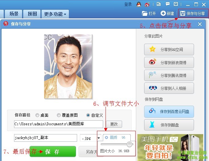Click the 新建 plus icon
Viewport: 209px width, 161px height.
coord(163,13)
